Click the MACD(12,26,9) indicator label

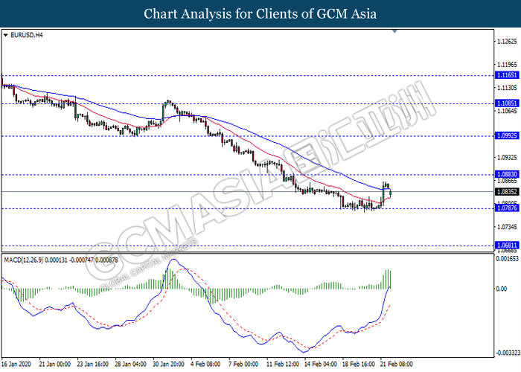(x=24, y=259)
